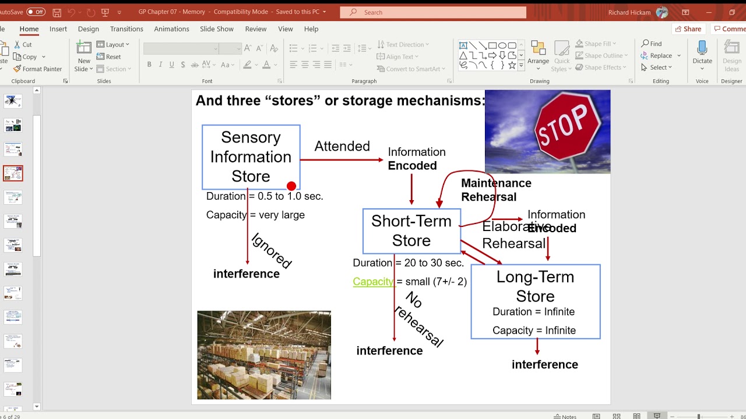The height and width of the screenshot is (419, 746).
Task: Open the Layout dropdown
Action: coord(113,44)
